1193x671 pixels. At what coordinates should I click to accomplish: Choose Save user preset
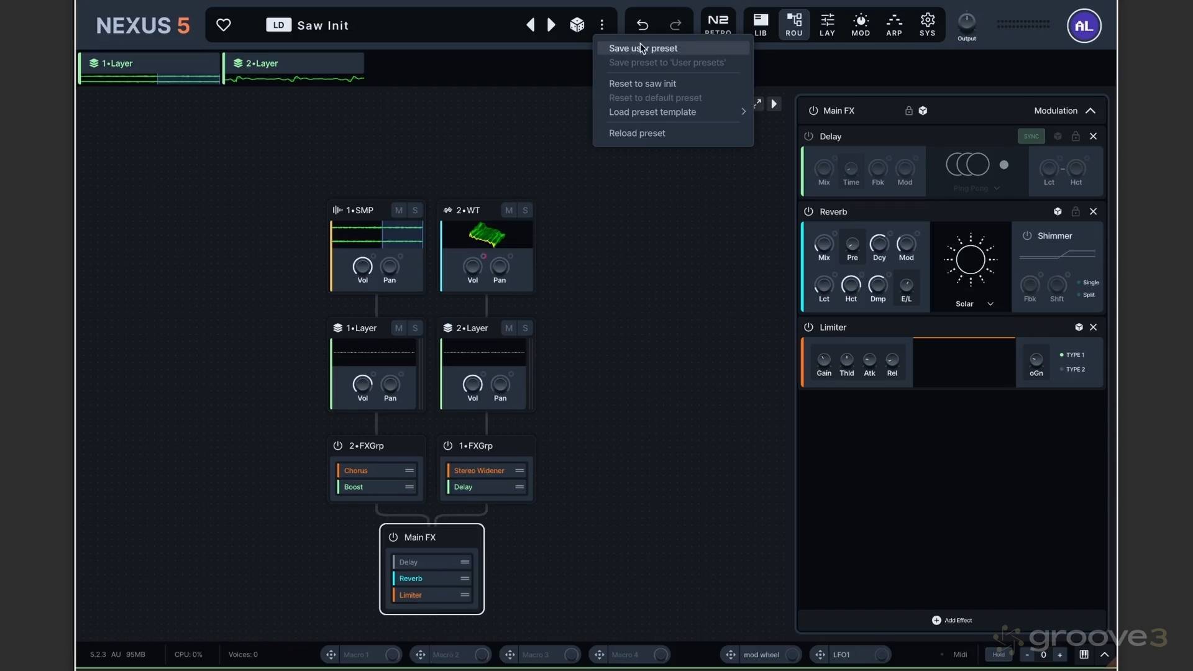pyautogui.click(x=673, y=48)
